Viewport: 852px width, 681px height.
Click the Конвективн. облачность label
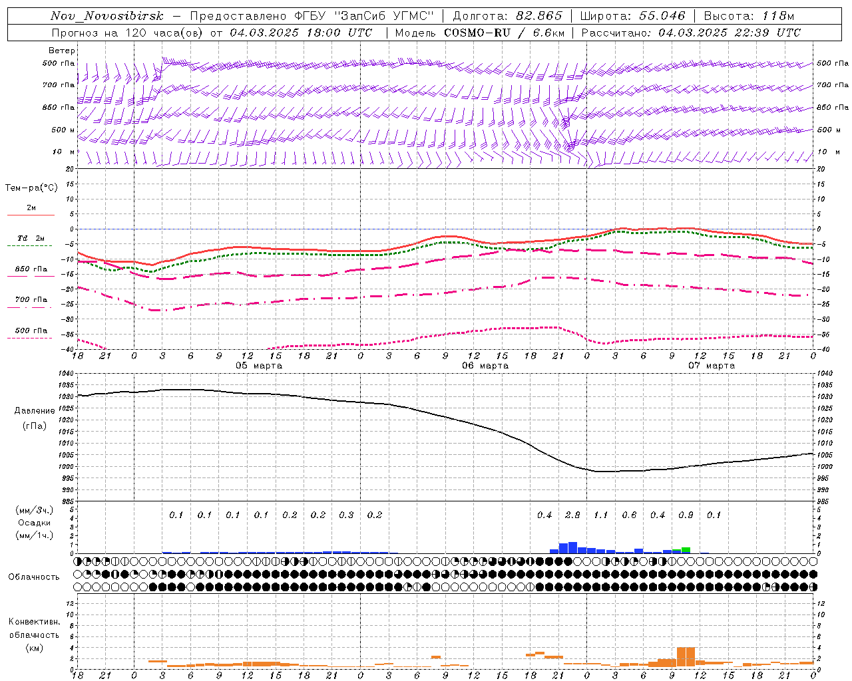pos(34,628)
